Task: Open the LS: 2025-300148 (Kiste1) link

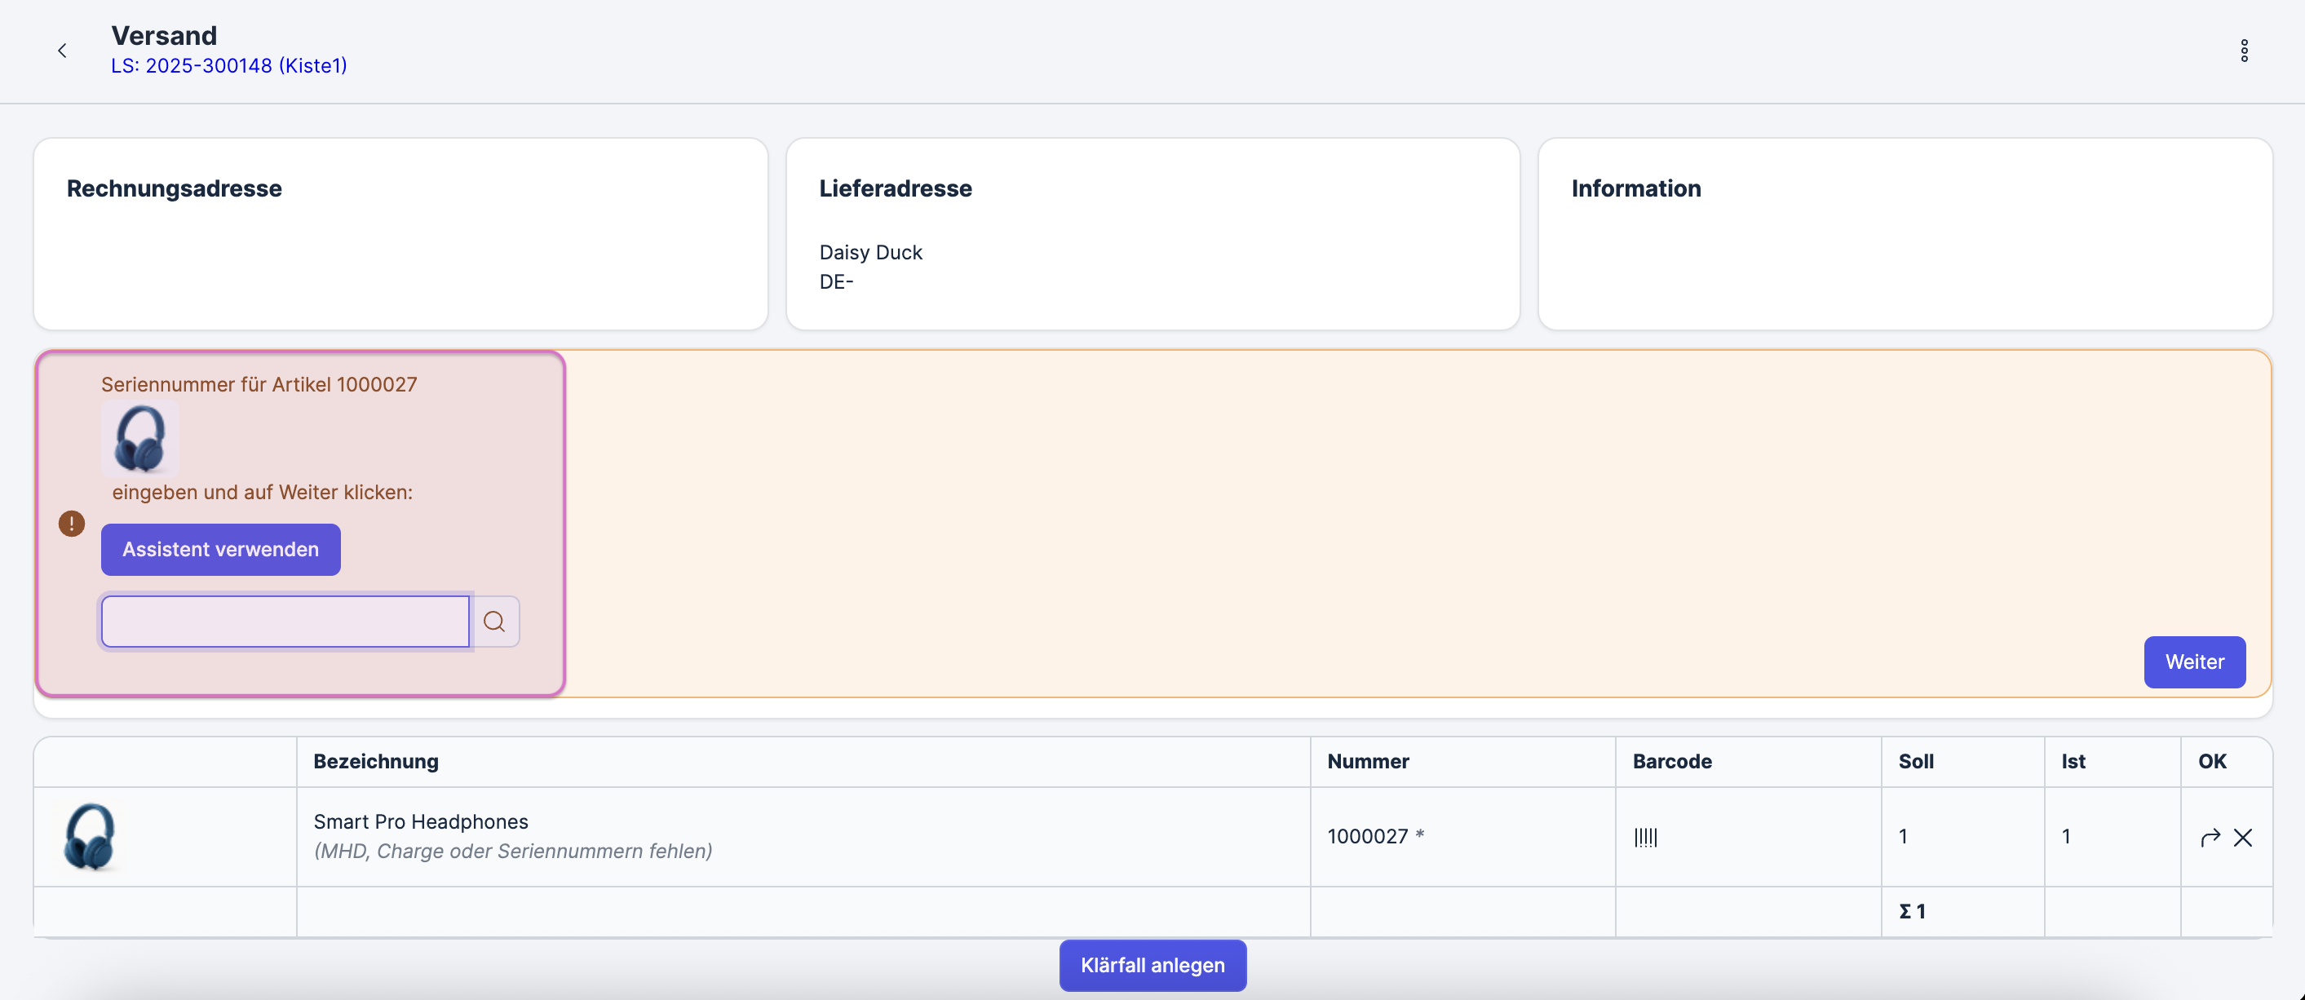Action: (229, 66)
